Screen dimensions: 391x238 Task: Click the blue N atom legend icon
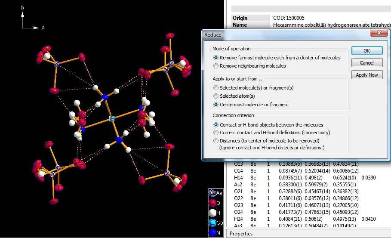pos(212,232)
